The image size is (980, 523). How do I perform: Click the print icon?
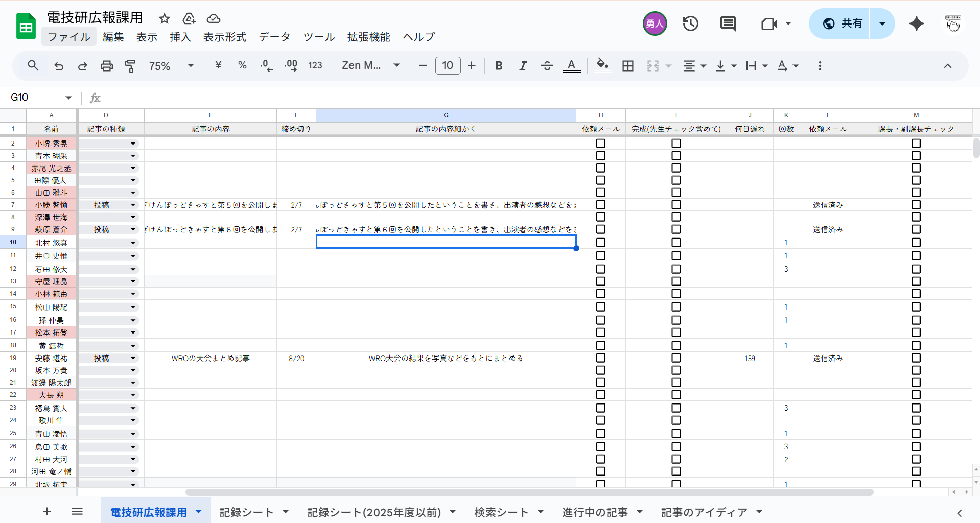coord(106,66)
